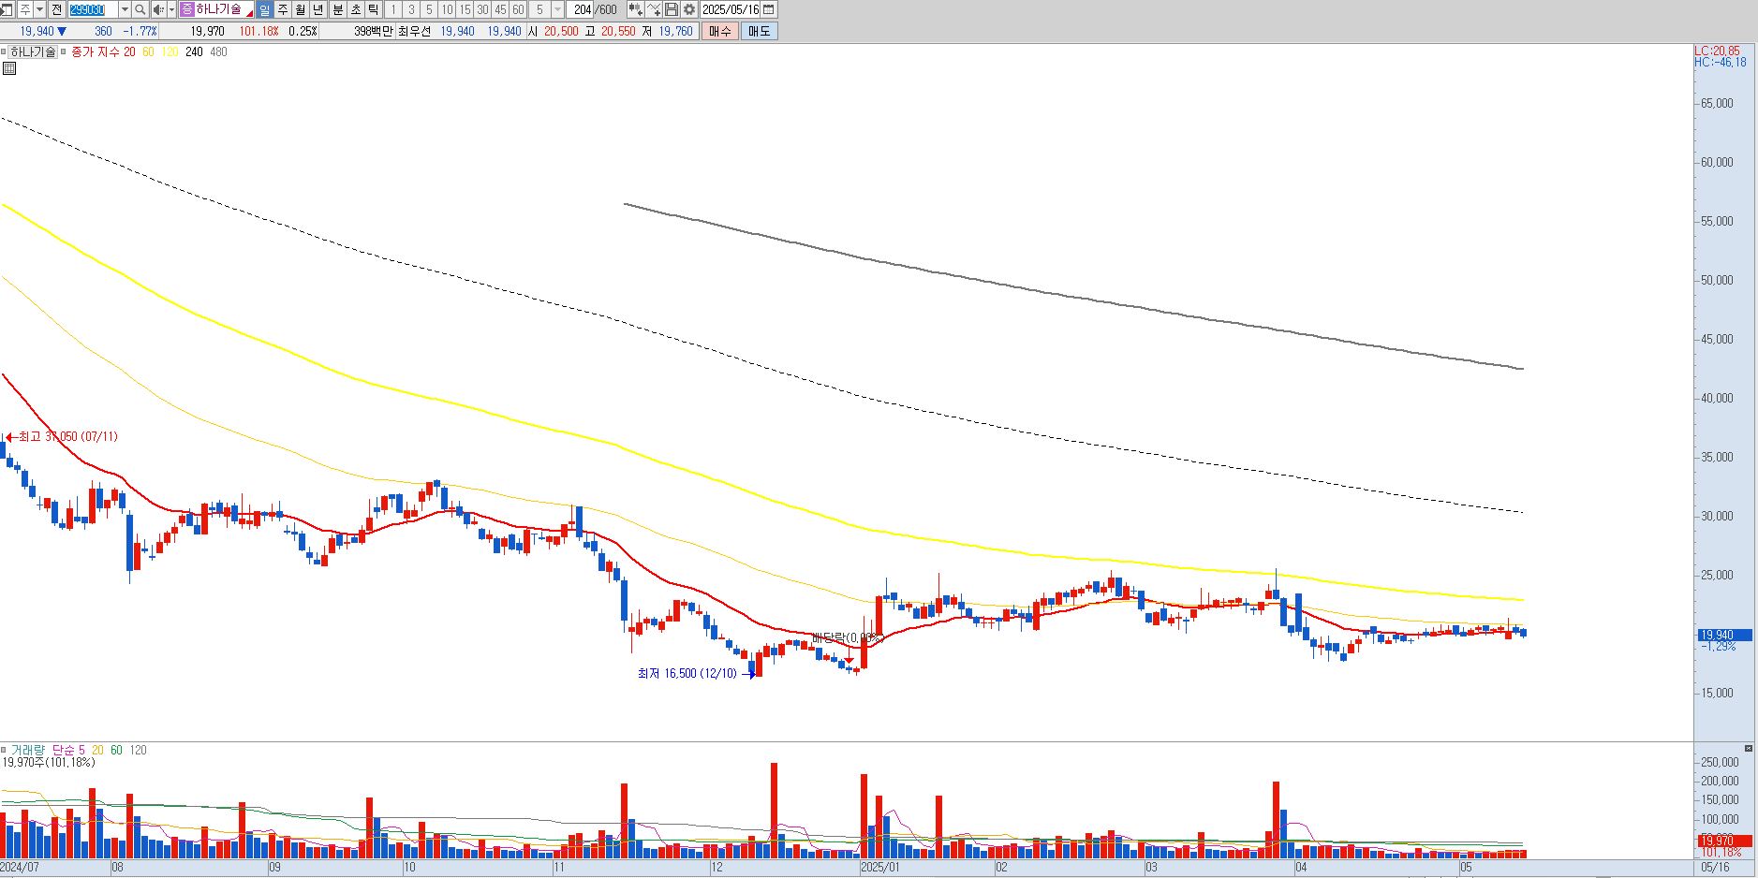Choose the 60 interval preset
This screenshot has width=1758, height=878.
(x=518, y=9)
